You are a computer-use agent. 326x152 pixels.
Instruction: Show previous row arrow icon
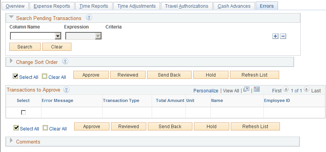(286, 90)
